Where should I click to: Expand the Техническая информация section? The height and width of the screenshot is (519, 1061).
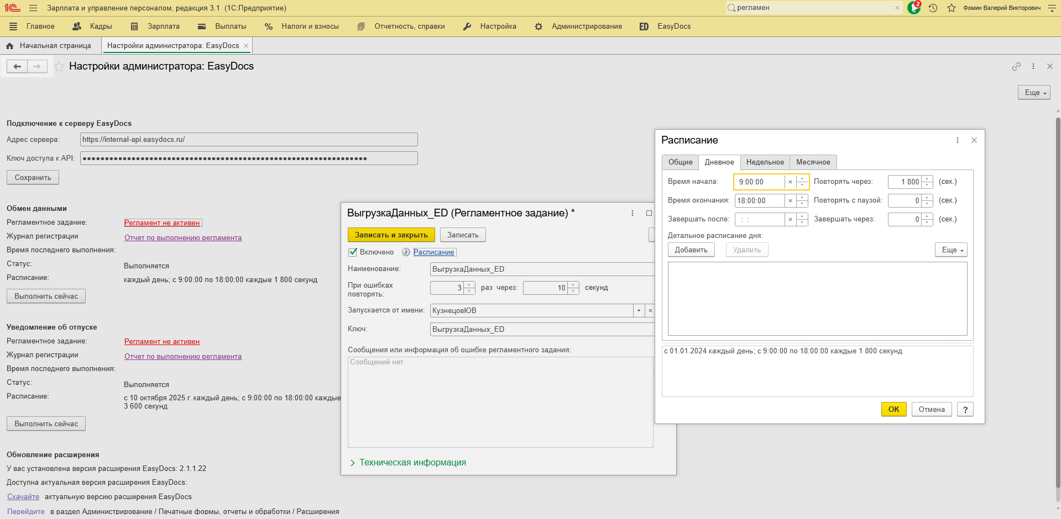point(412,463)
